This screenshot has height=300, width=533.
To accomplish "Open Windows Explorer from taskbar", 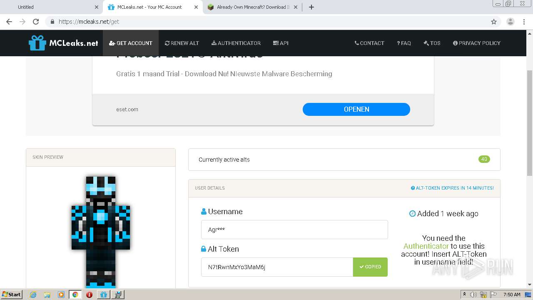I will click(47, 295).
